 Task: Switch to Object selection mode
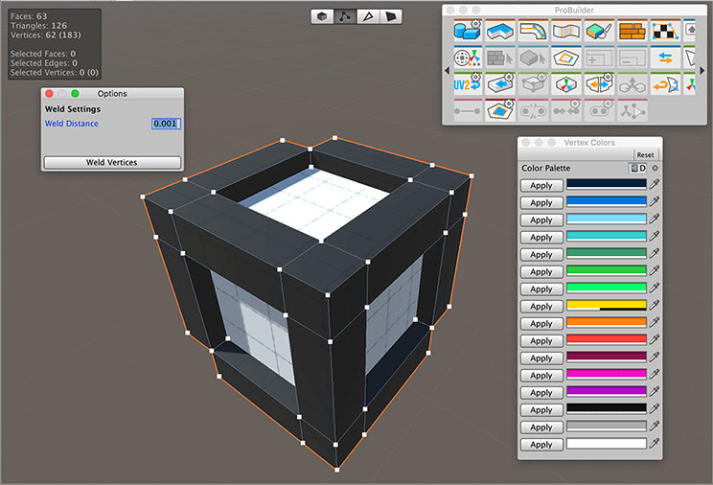tap(322, 17)
